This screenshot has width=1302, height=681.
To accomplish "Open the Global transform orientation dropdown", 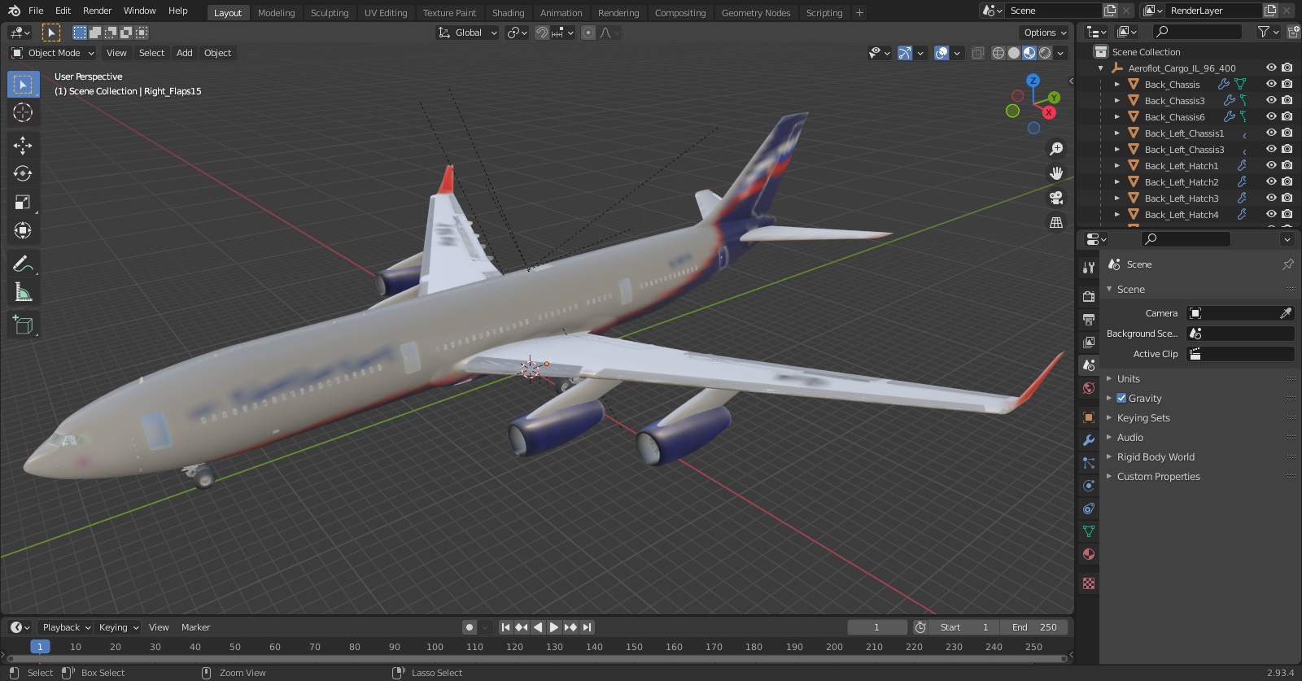I will (467, 33).
